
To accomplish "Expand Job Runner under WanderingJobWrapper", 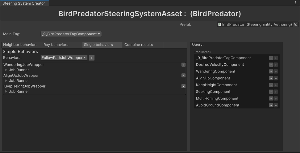I will [x=6, y=70].
